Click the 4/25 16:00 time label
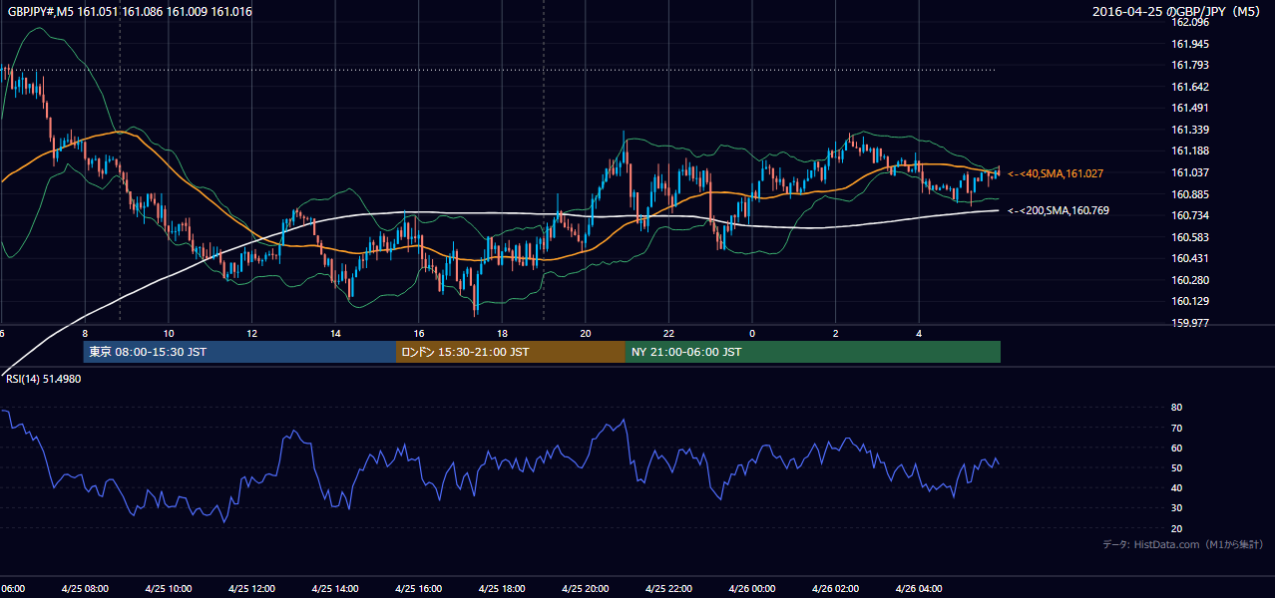 419,589
